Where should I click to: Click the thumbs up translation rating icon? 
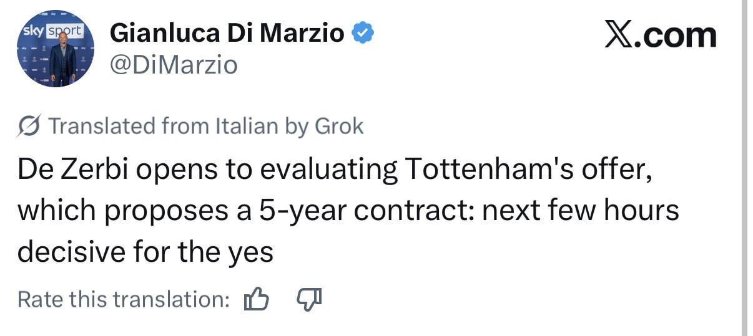256,300
